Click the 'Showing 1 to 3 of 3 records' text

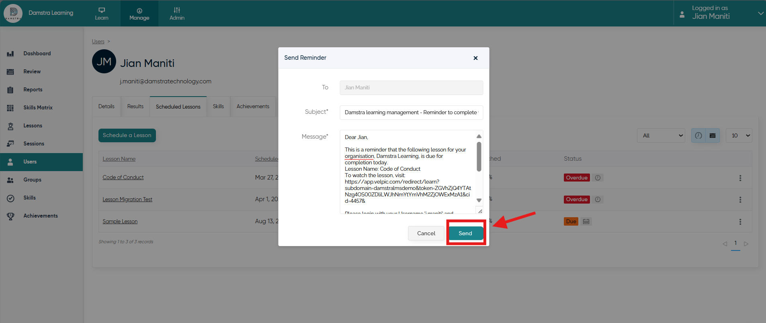pyautogui.click(x=126, y=242)
